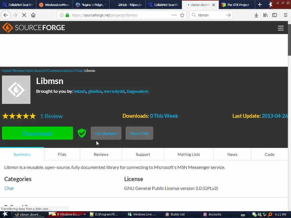Click the vertical page scrollbar thumb
The width and height of the screenshot is (291, 218).
(x=289, y=40)
